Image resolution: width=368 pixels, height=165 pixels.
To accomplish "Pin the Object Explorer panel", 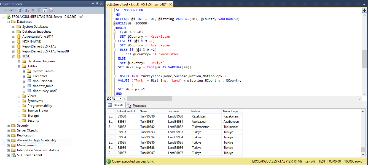I will tap(97, 4).
